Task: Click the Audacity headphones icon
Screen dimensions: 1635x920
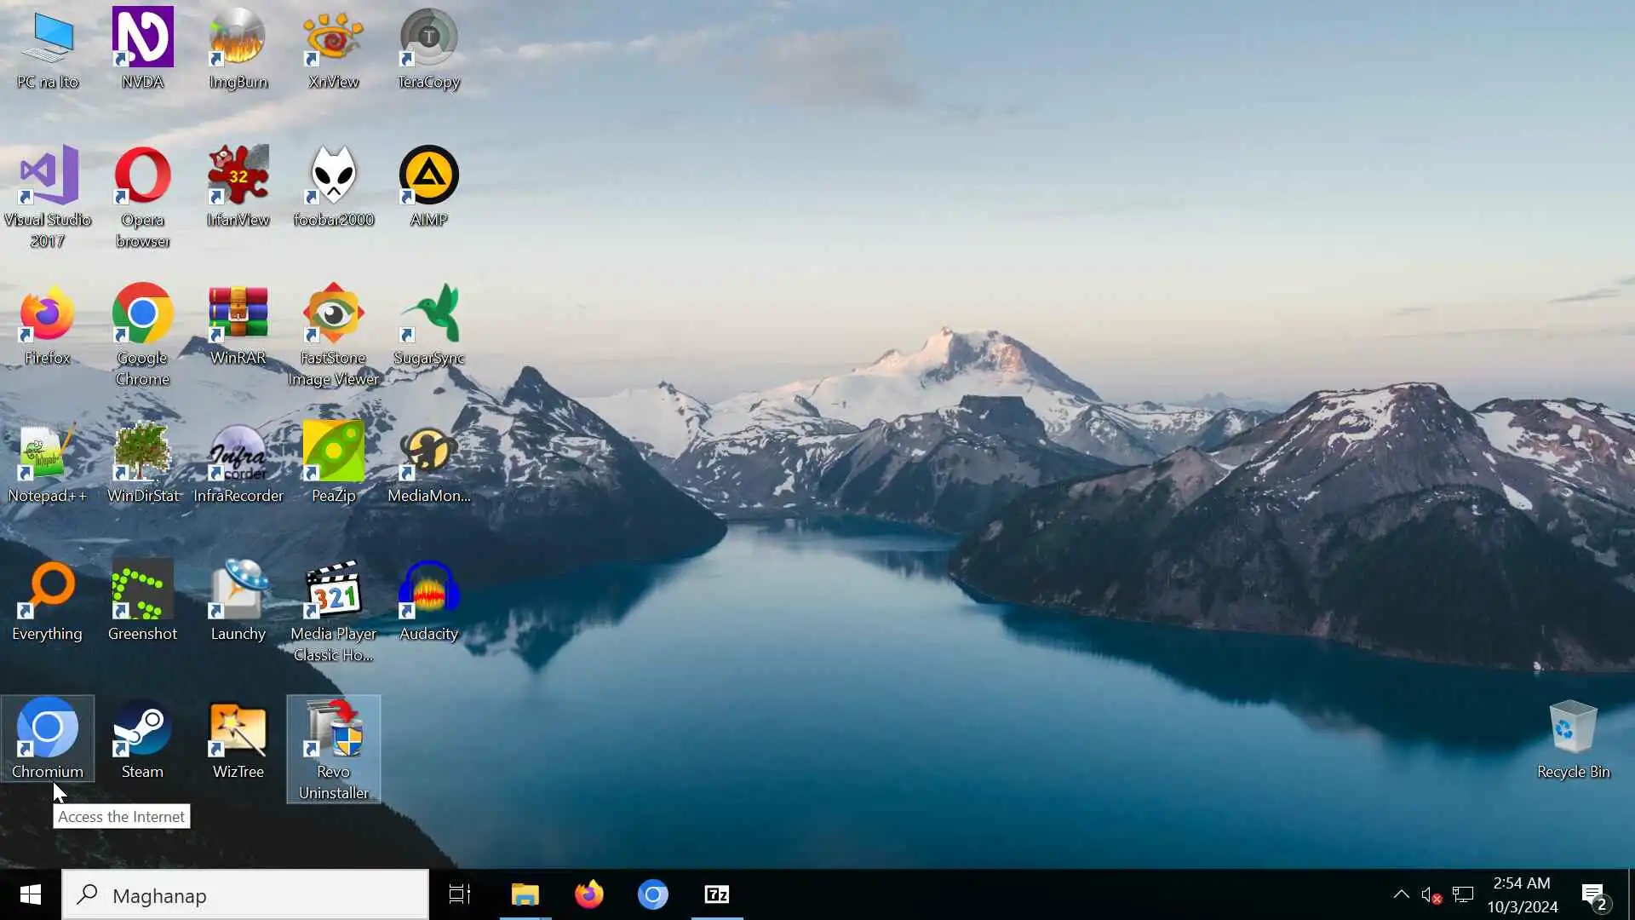Action: pos(428,590)
